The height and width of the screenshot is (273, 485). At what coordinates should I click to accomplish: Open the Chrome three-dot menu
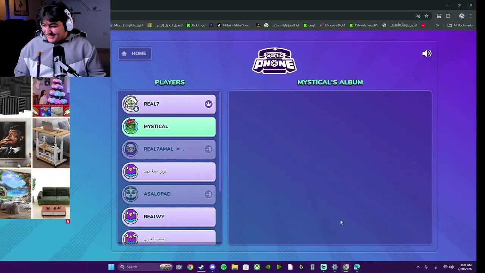[x=471, y=16]
